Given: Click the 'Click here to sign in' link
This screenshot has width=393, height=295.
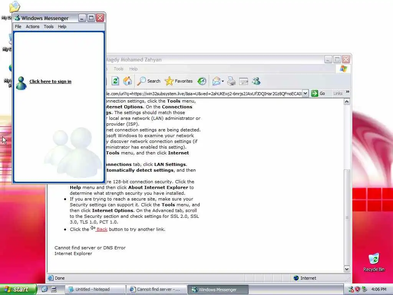Looking at the screenshot, I should [x=50, y=81].
